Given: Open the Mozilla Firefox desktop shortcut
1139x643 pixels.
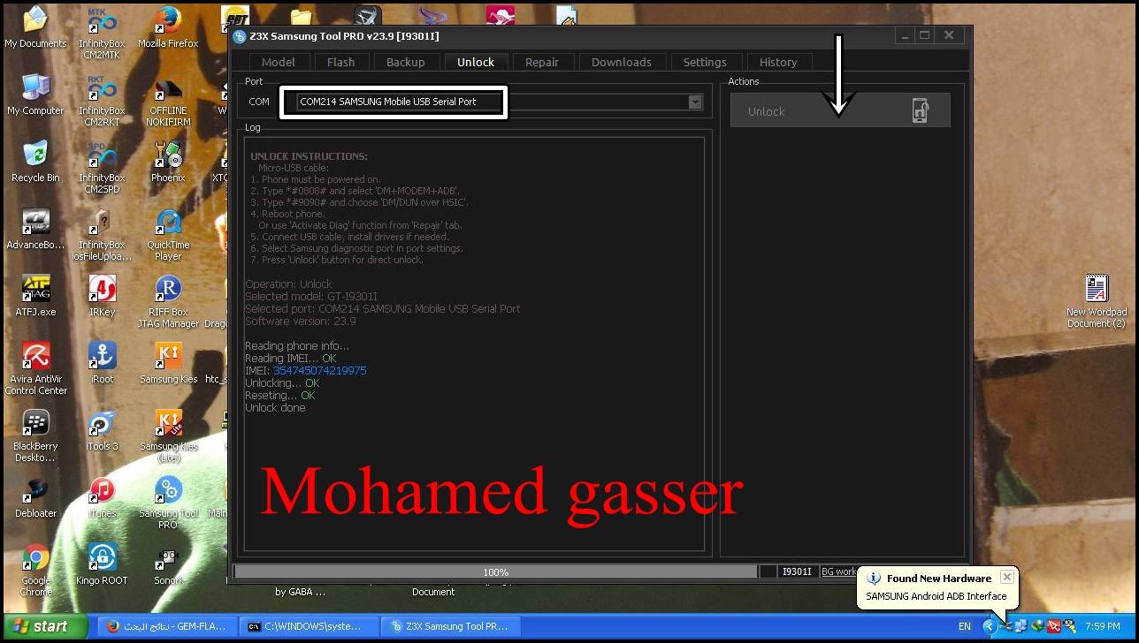Looking at the screenshot, I should click(168, 26).
